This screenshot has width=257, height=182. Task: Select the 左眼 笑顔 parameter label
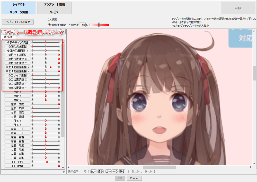17,108
